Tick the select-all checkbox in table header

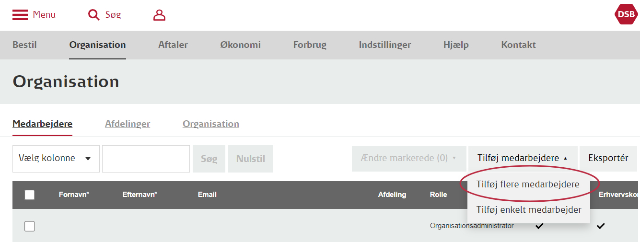30,195
